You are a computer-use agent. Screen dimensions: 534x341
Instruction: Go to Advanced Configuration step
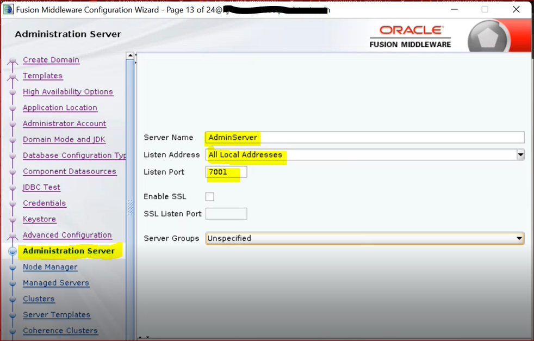click(67, 235)
